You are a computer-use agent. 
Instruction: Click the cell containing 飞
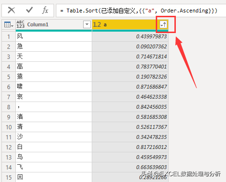click(54, 167)
